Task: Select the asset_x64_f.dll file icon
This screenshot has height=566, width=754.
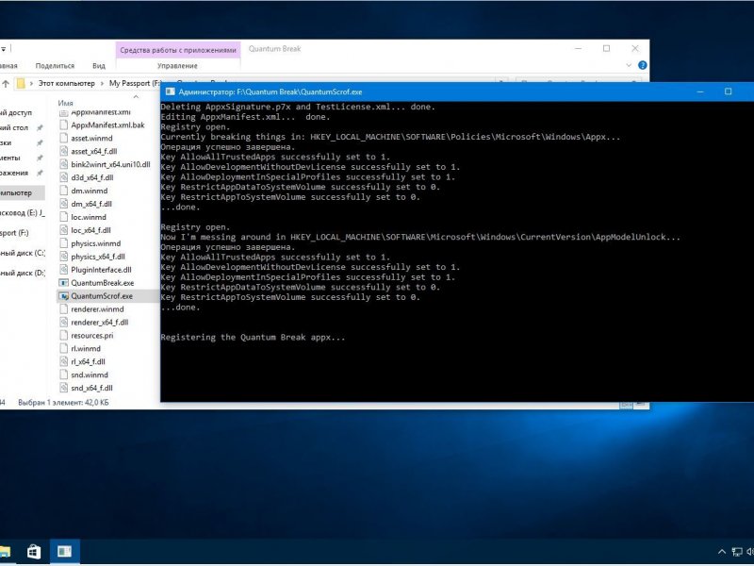Action: pos(63,151)
